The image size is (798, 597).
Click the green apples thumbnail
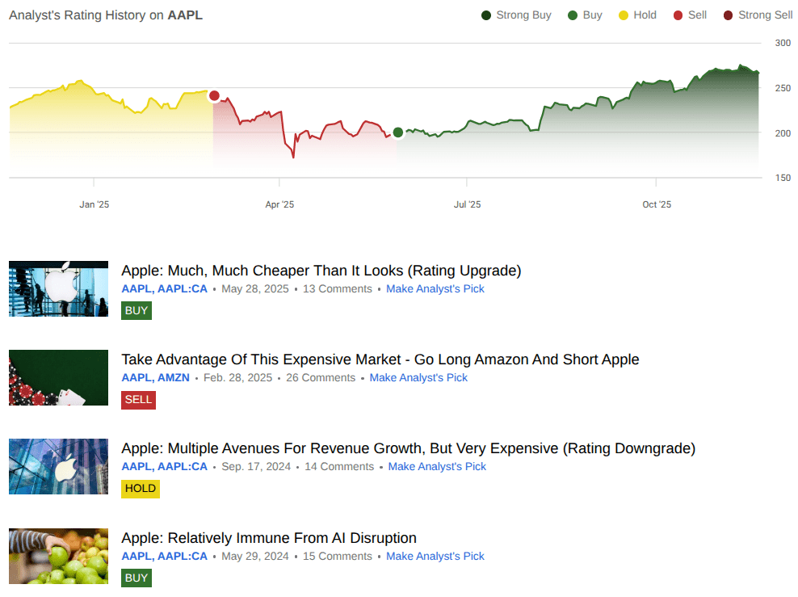(x=58, y=556)
